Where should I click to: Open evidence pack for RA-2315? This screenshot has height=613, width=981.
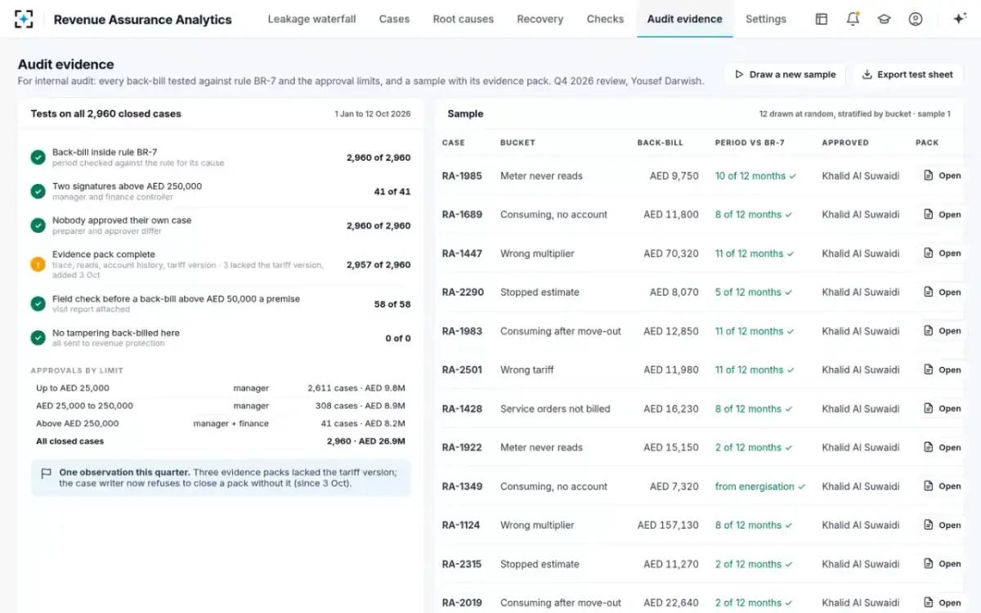[942, 564]
